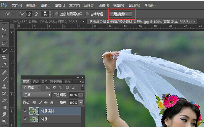This screenshot has width=204, height=127.
Task: Open tool preset picker arrow
Action: click(13, 14)
